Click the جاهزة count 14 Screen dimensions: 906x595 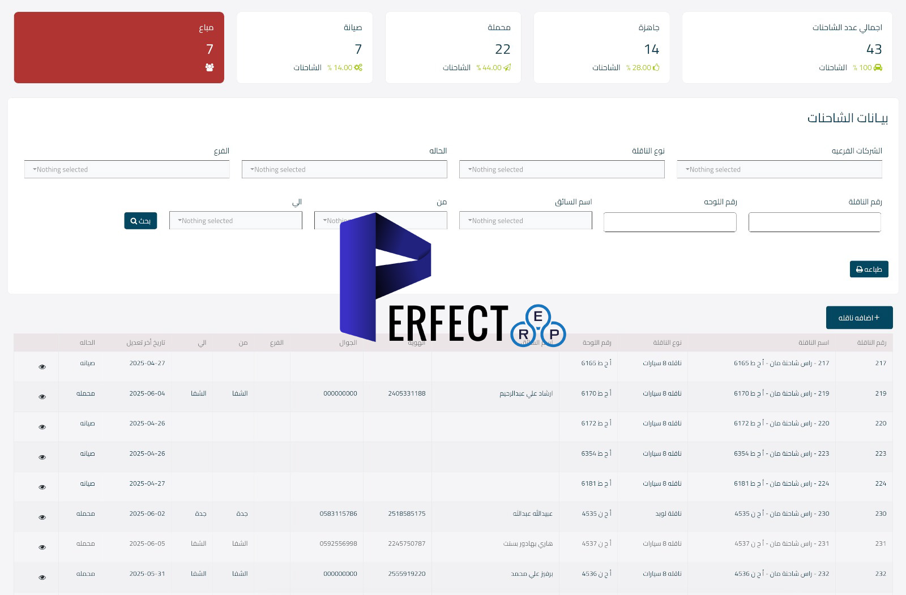click(652, 49)
